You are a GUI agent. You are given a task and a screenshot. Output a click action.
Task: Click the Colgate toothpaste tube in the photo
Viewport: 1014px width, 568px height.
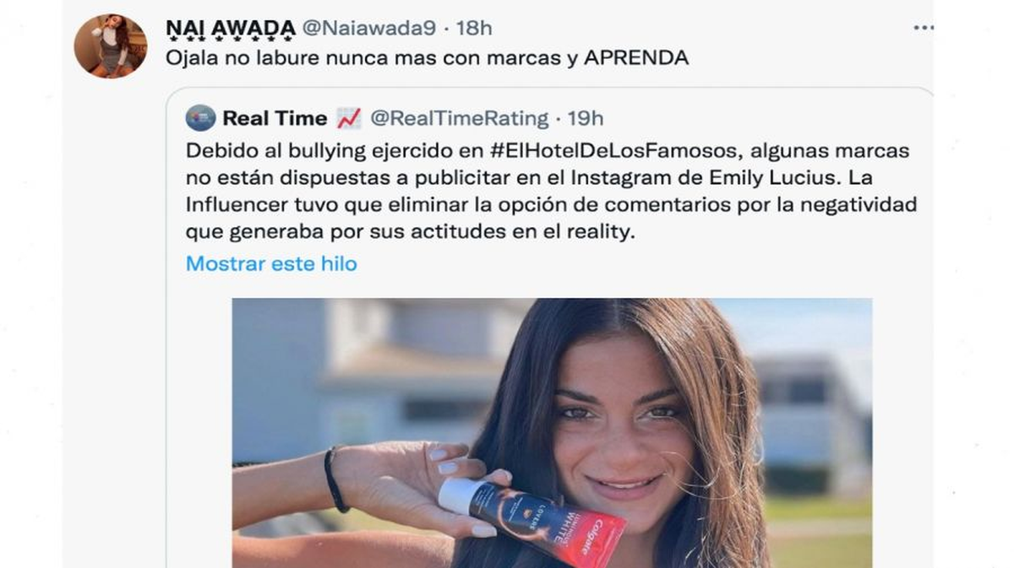tap(532, 518)
